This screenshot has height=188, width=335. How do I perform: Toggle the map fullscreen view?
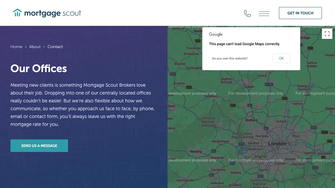tap(327, 34)
